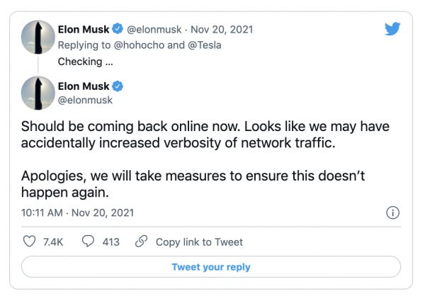
Task: Click the 413 replies count
Action: point(110,241)
